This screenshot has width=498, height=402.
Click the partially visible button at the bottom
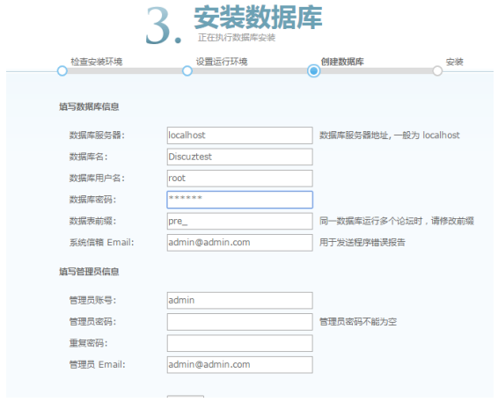coord(186,397)
